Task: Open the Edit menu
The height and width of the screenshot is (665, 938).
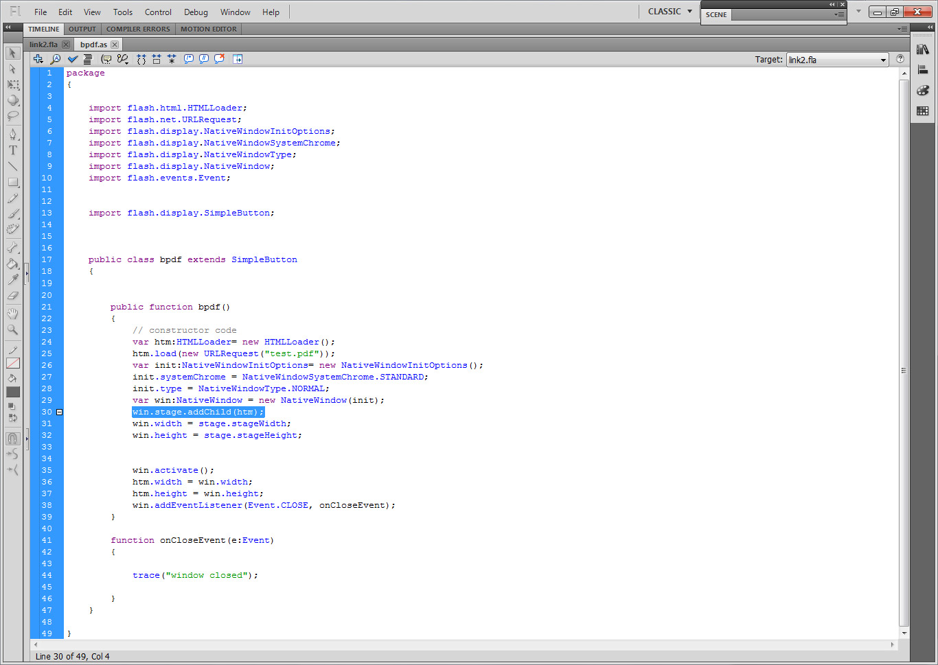Action: click(x=65, y=12)
